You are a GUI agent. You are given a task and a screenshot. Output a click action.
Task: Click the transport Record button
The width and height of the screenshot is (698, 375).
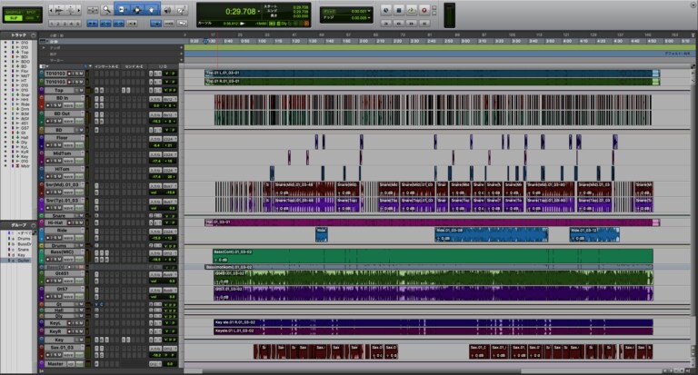tap(424, 10)
